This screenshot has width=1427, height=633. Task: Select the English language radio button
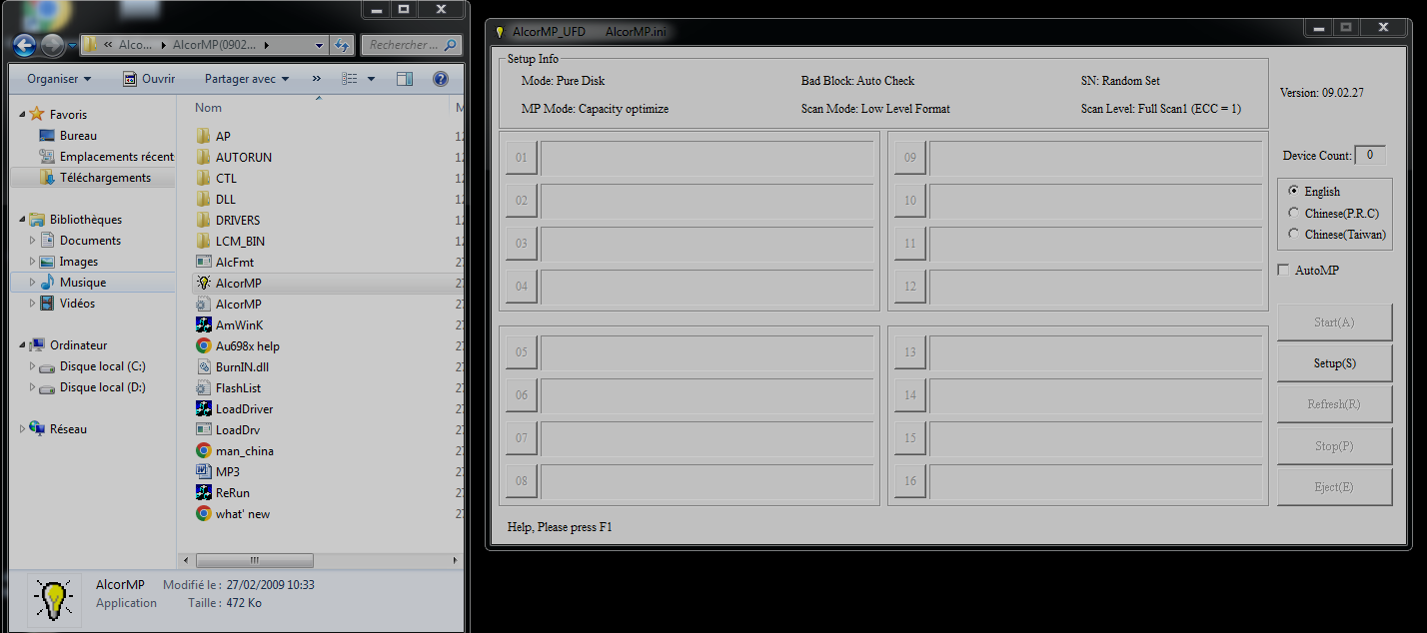pyautogui.click(x=1294, y=191)
